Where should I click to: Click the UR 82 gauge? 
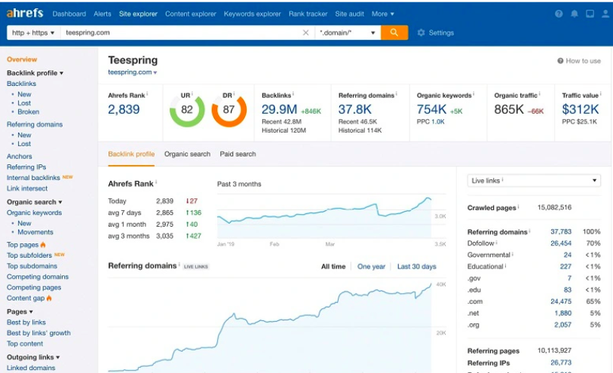[187, 110]
